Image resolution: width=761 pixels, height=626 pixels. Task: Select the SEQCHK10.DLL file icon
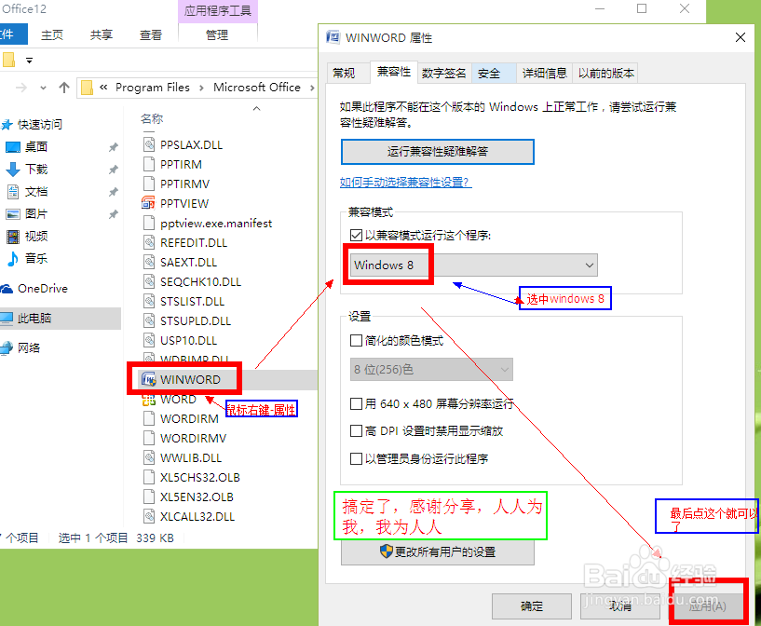[x=149, y=281]
